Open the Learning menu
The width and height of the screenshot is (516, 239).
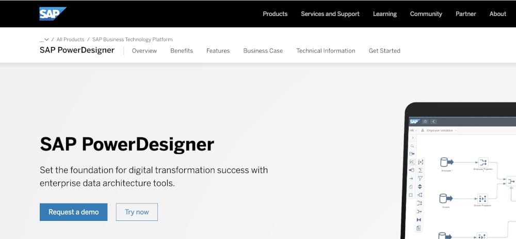(385, 14)
